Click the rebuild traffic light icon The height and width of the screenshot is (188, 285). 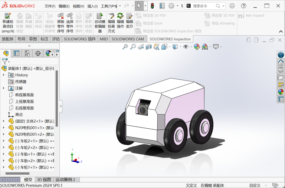tap(152, 6)
